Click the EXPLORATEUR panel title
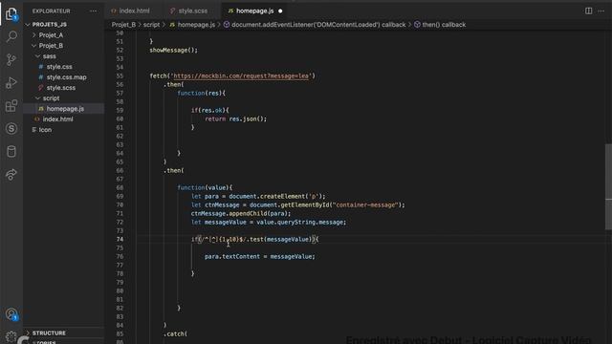Image resolution: width=612 pixels, height=344 pixels. point(51,11)
